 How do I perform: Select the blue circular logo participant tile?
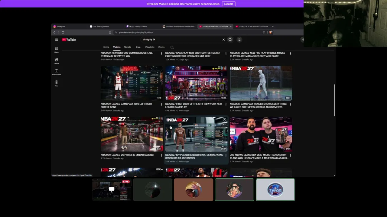tap(275, 190)
